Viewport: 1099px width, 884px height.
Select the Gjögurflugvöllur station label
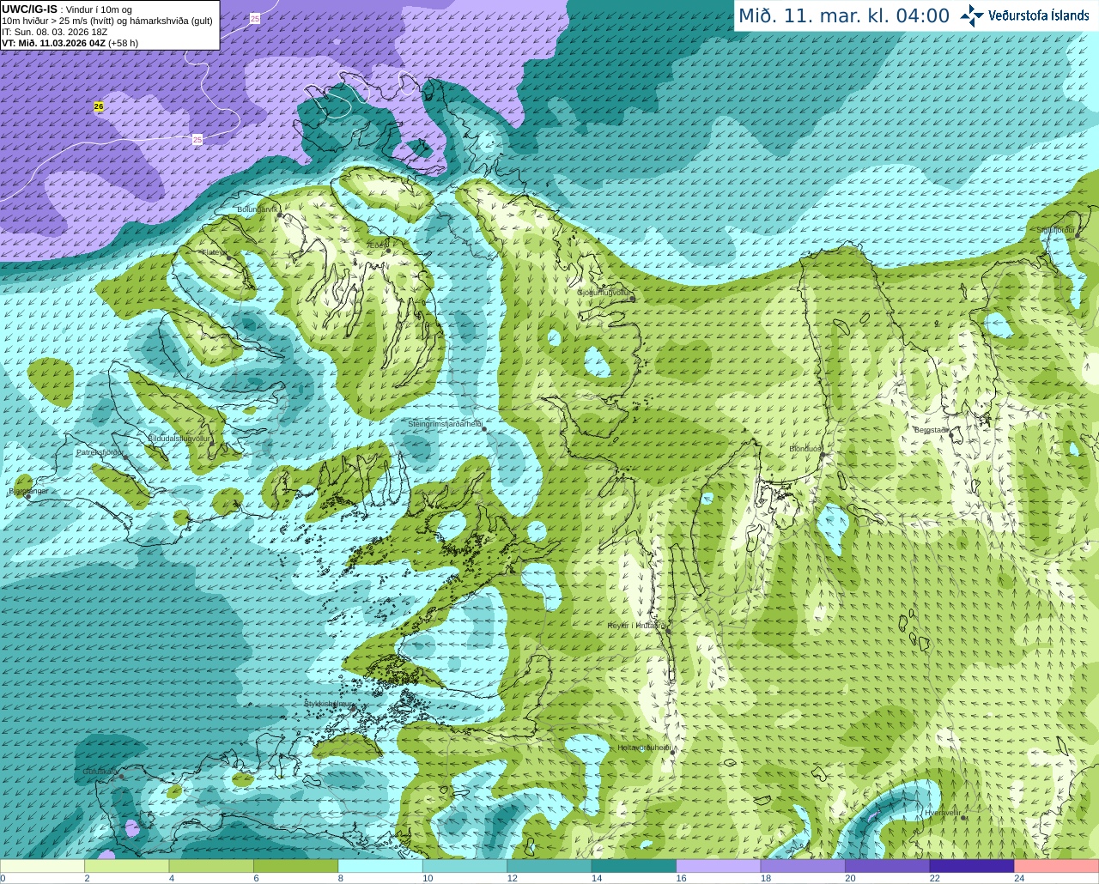(x=604, y=293)
